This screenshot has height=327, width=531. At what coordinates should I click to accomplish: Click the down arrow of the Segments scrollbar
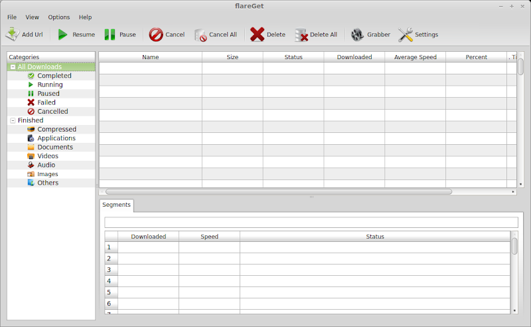click(x=514, y=310)
